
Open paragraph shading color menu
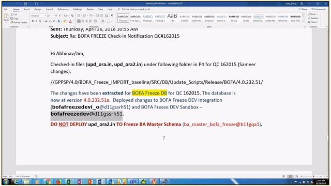103,21
